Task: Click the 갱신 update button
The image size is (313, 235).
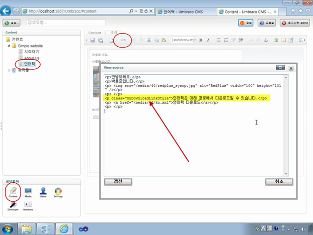Action: click(x=118, y=182)
